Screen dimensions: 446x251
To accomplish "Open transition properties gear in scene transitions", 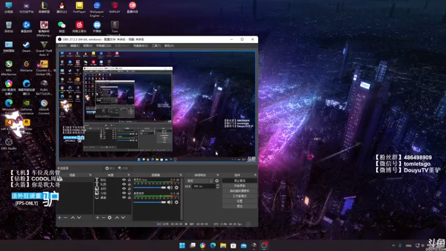I will point(217,181).
